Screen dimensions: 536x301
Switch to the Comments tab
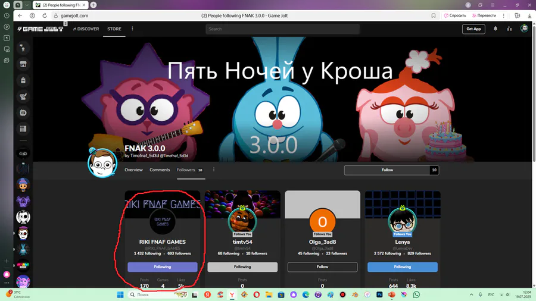coord(160,170)
